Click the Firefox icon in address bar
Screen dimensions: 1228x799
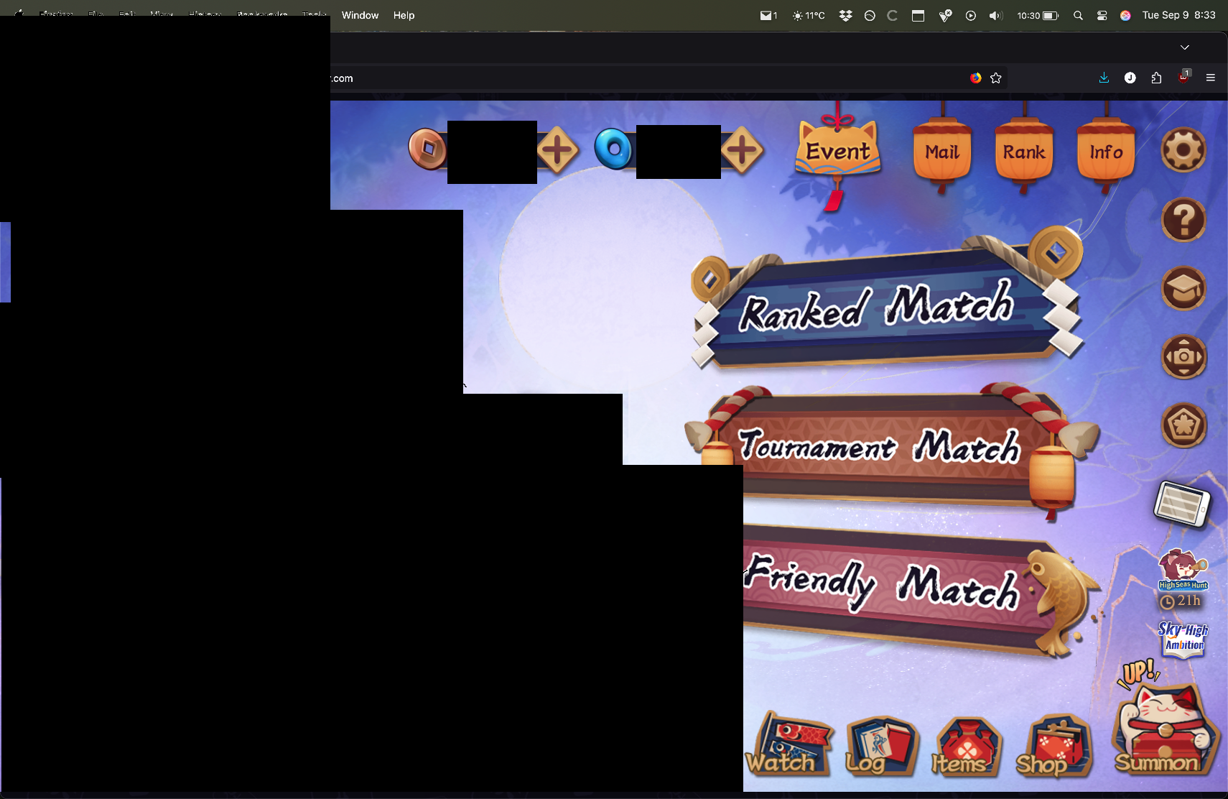click(975, 78)
